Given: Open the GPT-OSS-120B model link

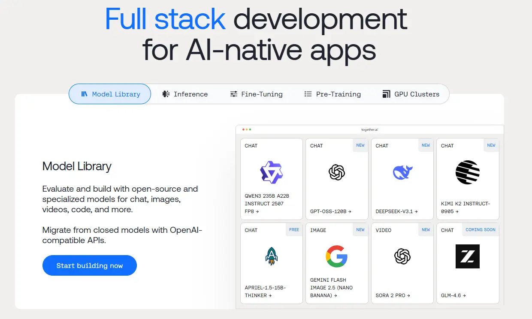Looking at the screenshot, I should [331, 211].
